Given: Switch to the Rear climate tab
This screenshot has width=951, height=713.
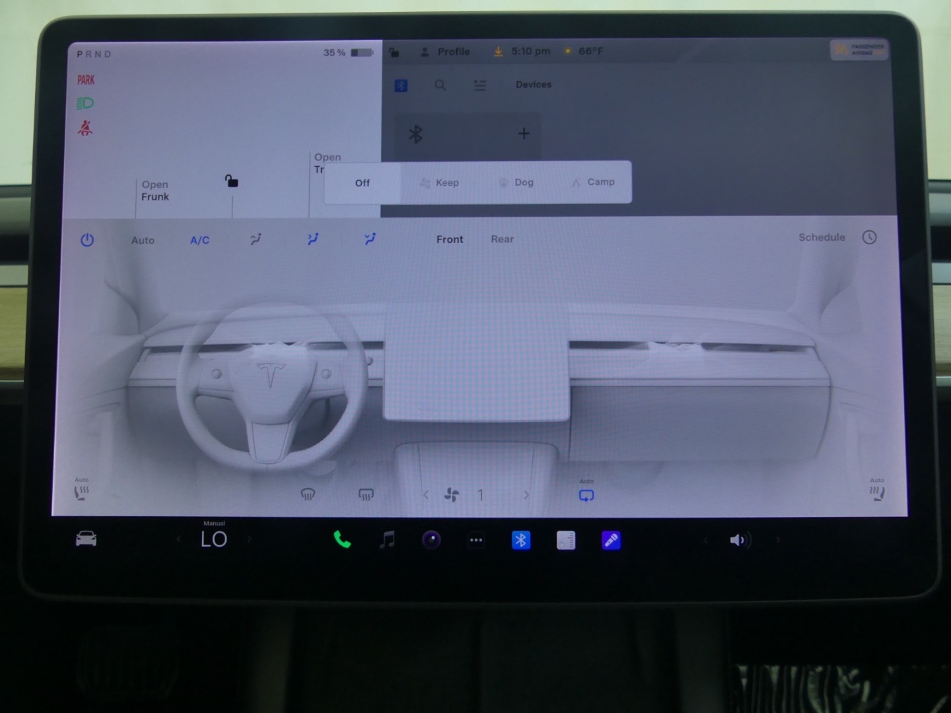Looking at the screenshot, I should (502, 239).
